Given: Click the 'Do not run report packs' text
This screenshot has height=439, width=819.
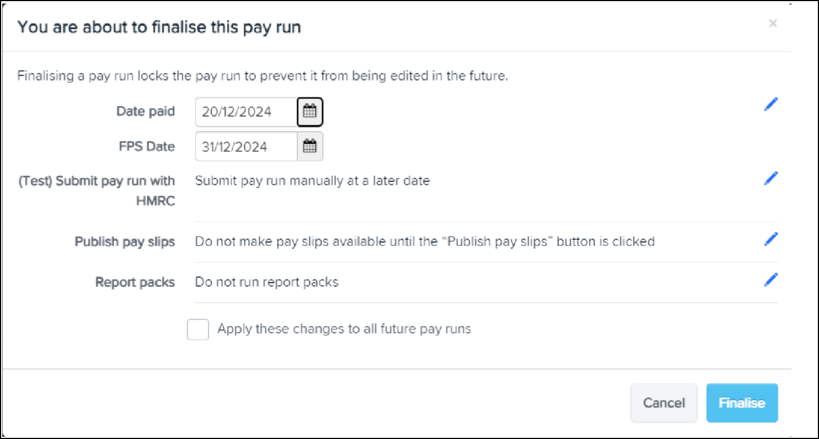Looking at the screenshot, I should [x=266, y=282].
